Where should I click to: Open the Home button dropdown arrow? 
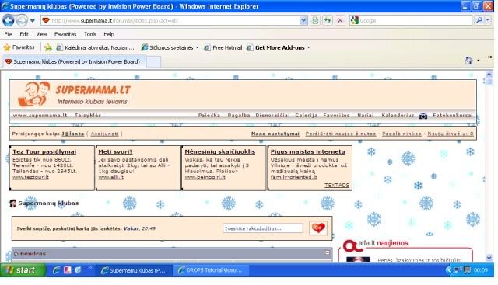point(479,61)
